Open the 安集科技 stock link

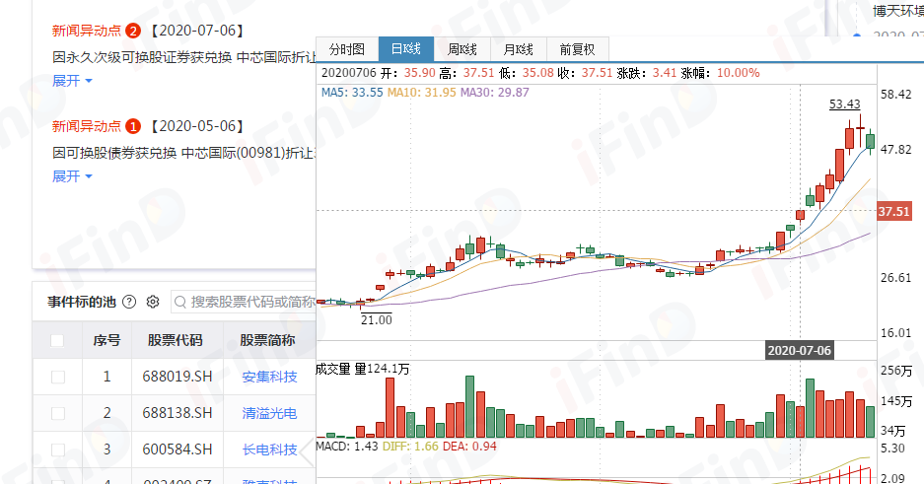click(x=269, y=377)
